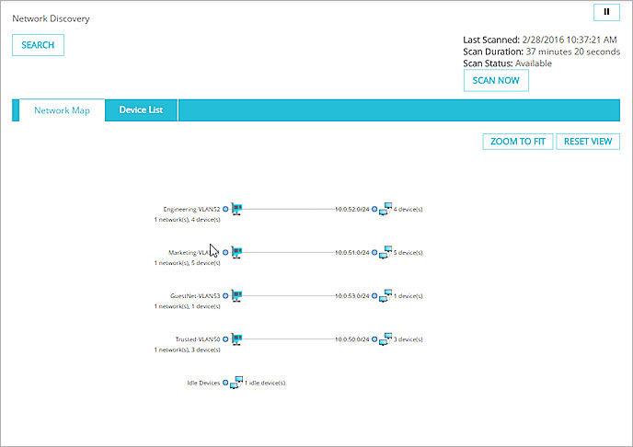
Task: Open the Idle Devices computers icon
Action: pos(236,383)
